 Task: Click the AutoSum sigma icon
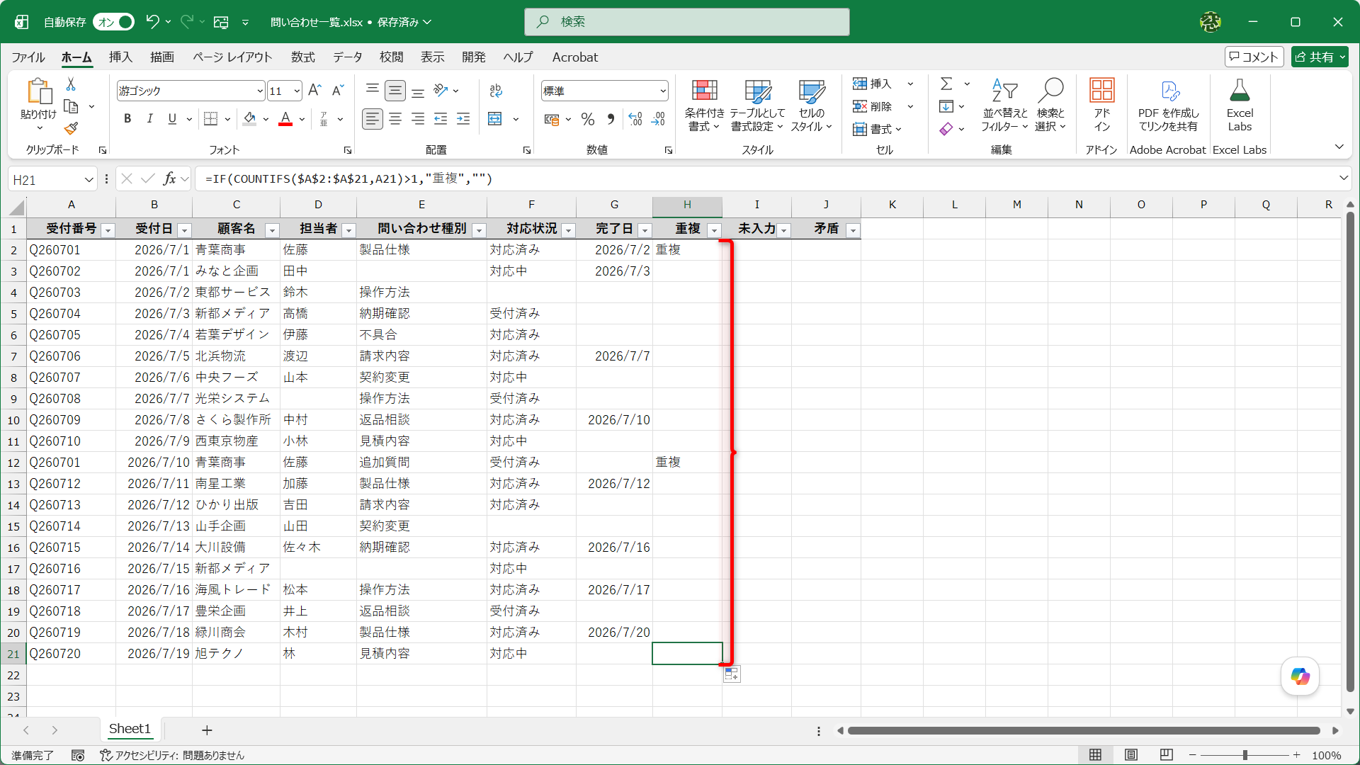tap(946, 84)
